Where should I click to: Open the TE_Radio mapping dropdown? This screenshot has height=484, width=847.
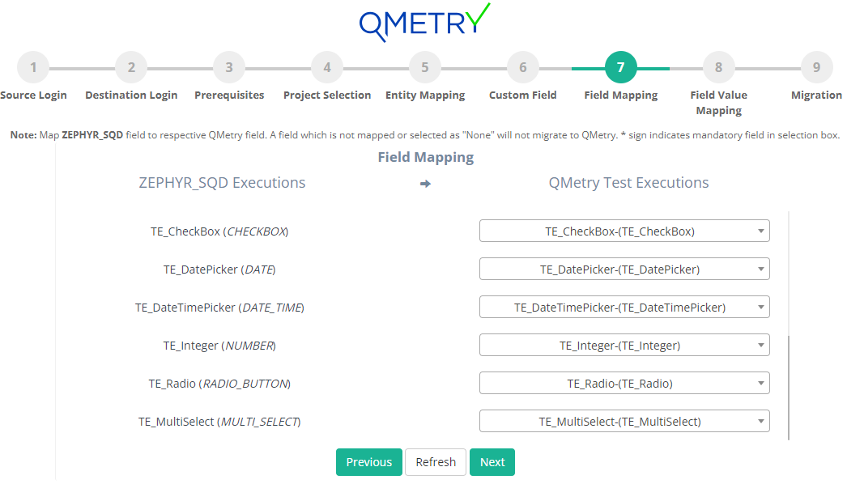tap(624, 384)
